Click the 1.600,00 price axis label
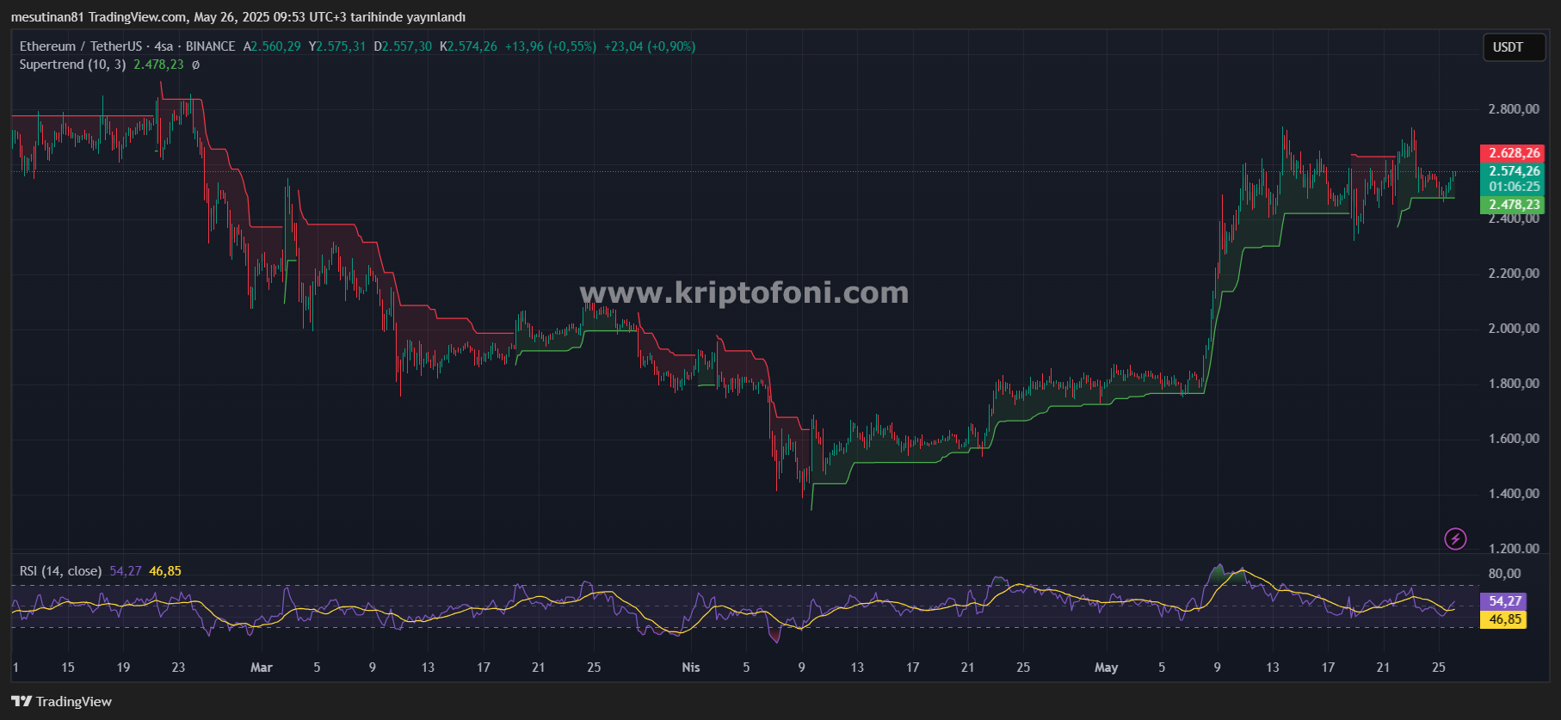Viewport: 1561px width, 720px height. [1514, 439]
